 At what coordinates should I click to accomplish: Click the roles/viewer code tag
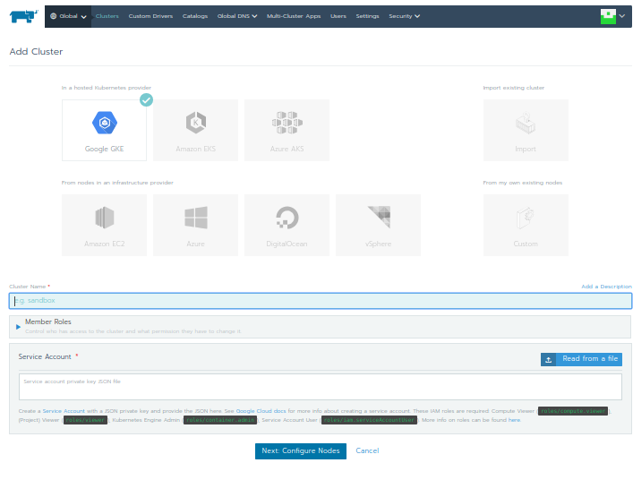(86, 420)
